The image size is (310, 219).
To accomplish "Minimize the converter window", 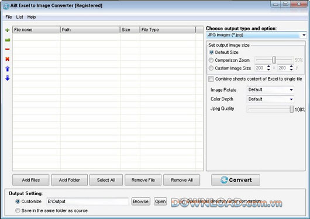I will tap(276, 4).
